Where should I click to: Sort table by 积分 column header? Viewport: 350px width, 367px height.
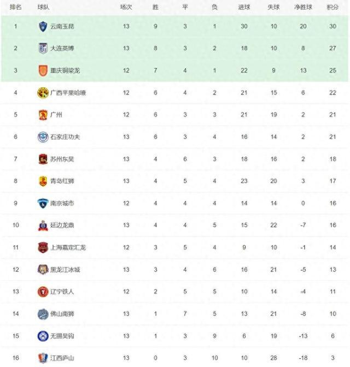(332, 7)
